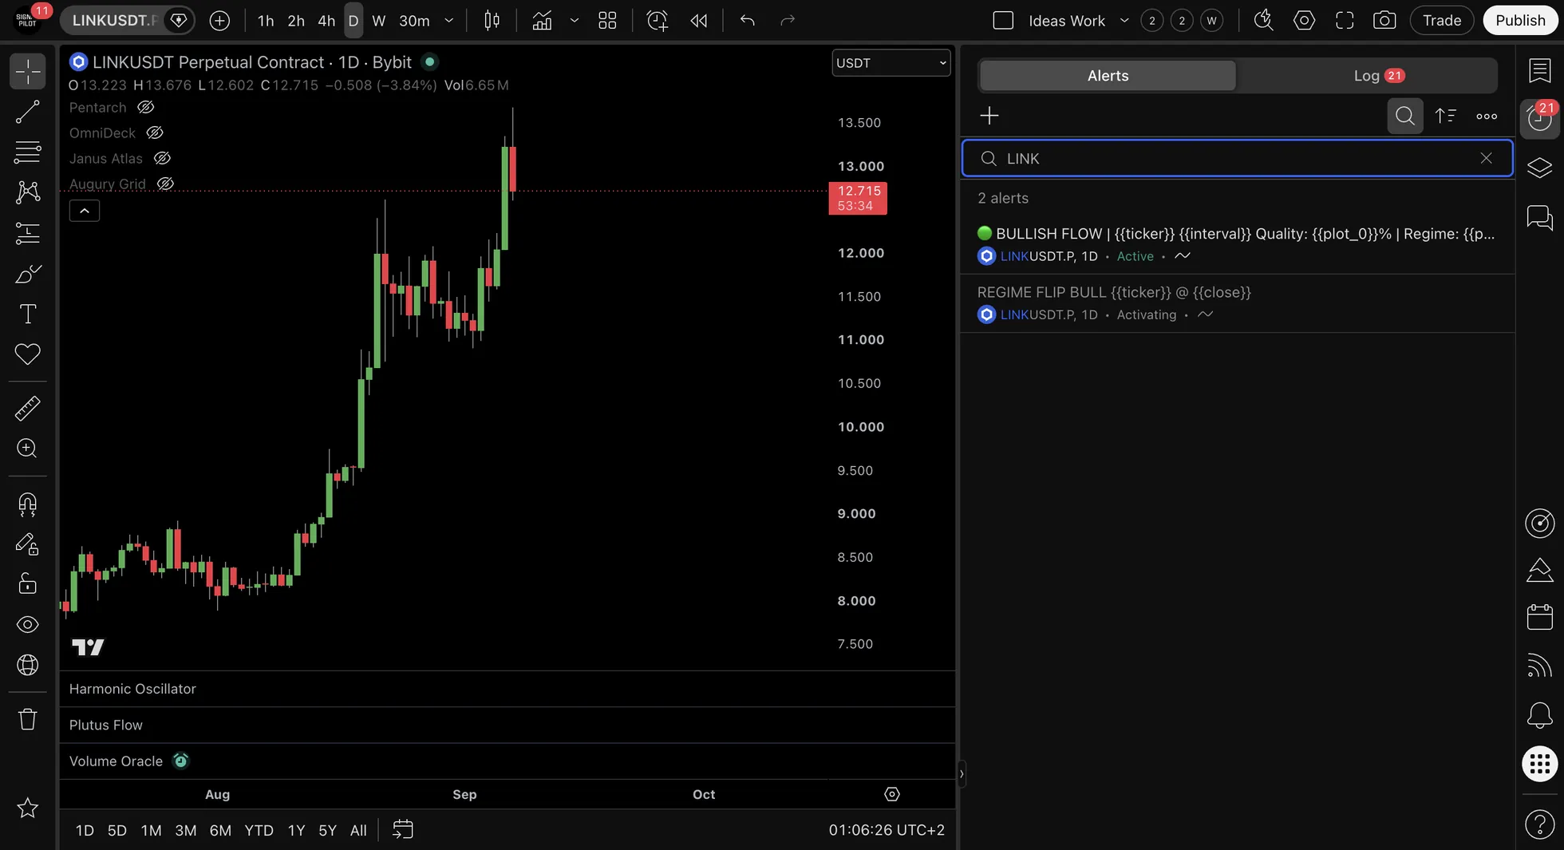Activate the zoom in tool
Image resolution: width=1564 pixels, height=850 pixels.
pos(28,448)
